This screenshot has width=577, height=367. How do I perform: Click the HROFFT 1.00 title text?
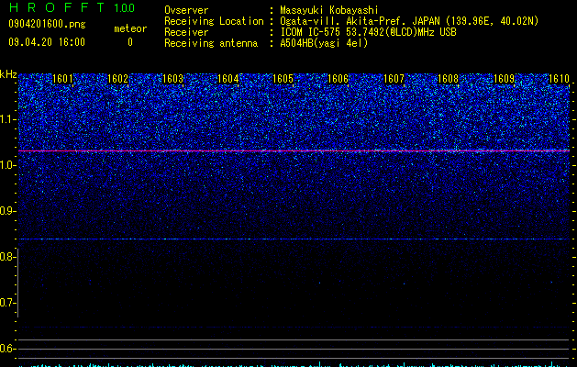[72, 7]
